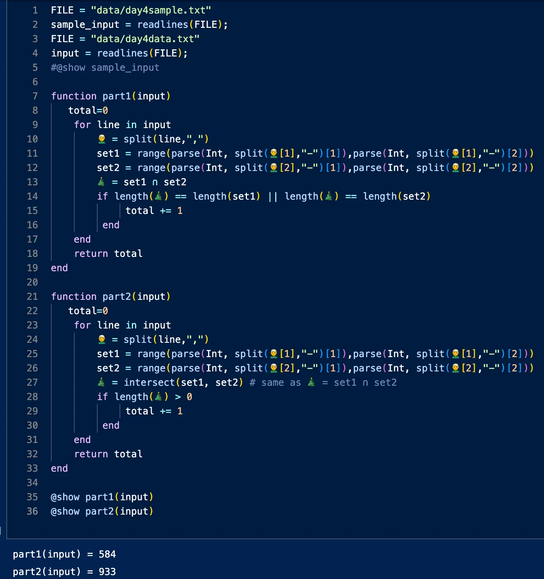The image size is (544, 579).
Task: Click the Christmas tree emoji on line 13
Action: 102,182
